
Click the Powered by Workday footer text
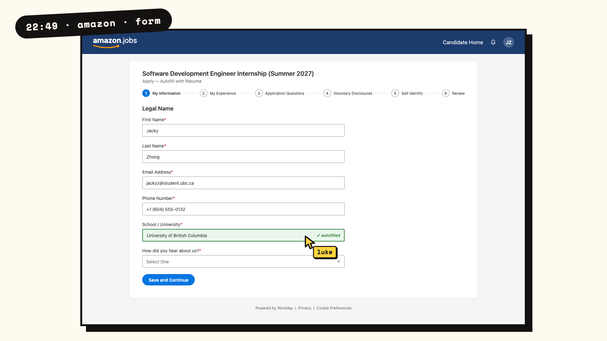click(x=274, y=308)
